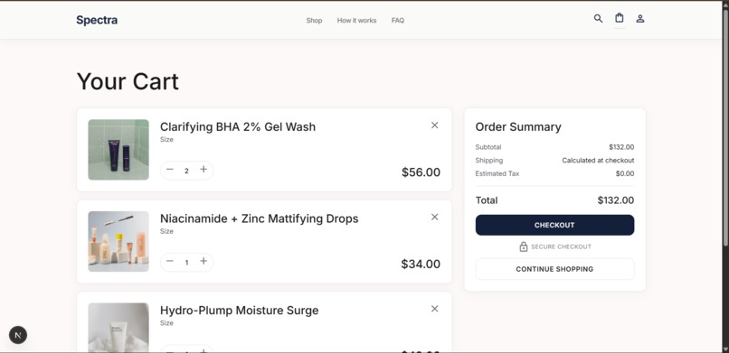Image resolution: width=729 pixels, height=353 pixels.
Task: Open the FAQ nav link
Action: (x=397, y=21)
